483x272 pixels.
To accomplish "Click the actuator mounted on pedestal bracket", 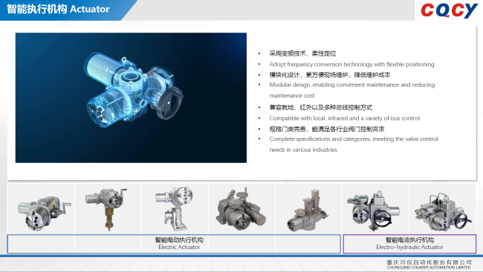I will (x=175, y=209).
